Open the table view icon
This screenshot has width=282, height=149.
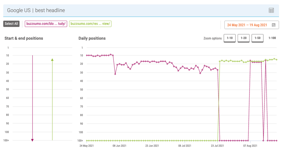(271, 10)
